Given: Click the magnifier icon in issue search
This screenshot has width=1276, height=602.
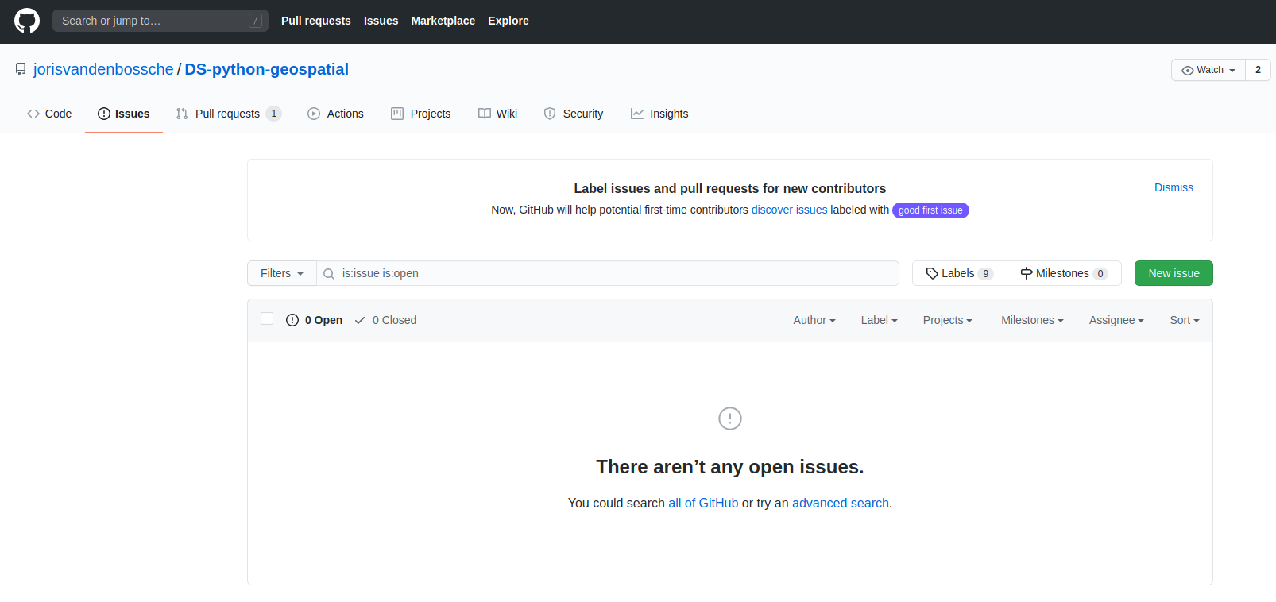Looking at the screenshot, I should 329,274.
